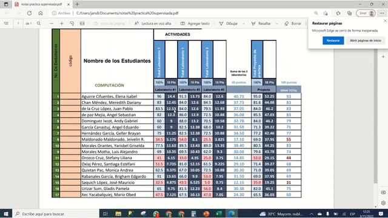The width and height of the screenshot is (388, 218).
Task: Refresh the current page
Action: click(x=30, y=13)
